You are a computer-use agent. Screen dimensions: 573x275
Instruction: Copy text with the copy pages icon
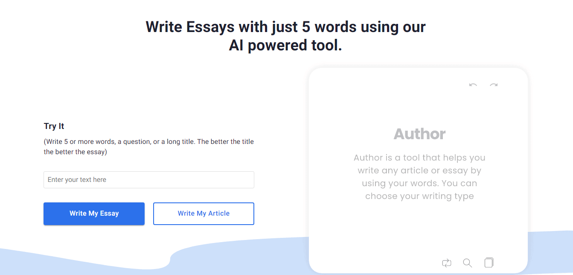[489, 262]
